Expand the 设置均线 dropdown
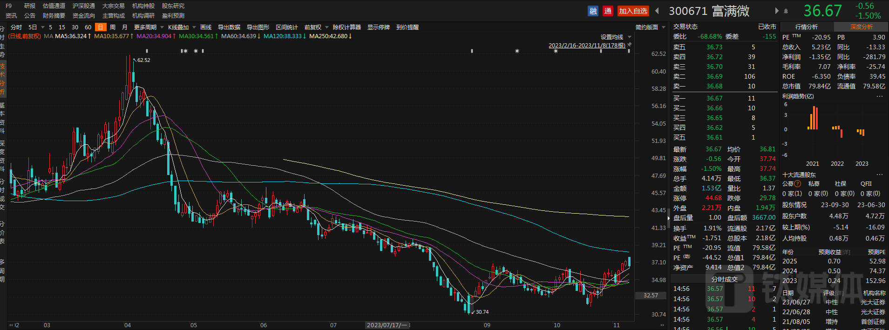Viewport: 889px width, 330px height. 616,37
